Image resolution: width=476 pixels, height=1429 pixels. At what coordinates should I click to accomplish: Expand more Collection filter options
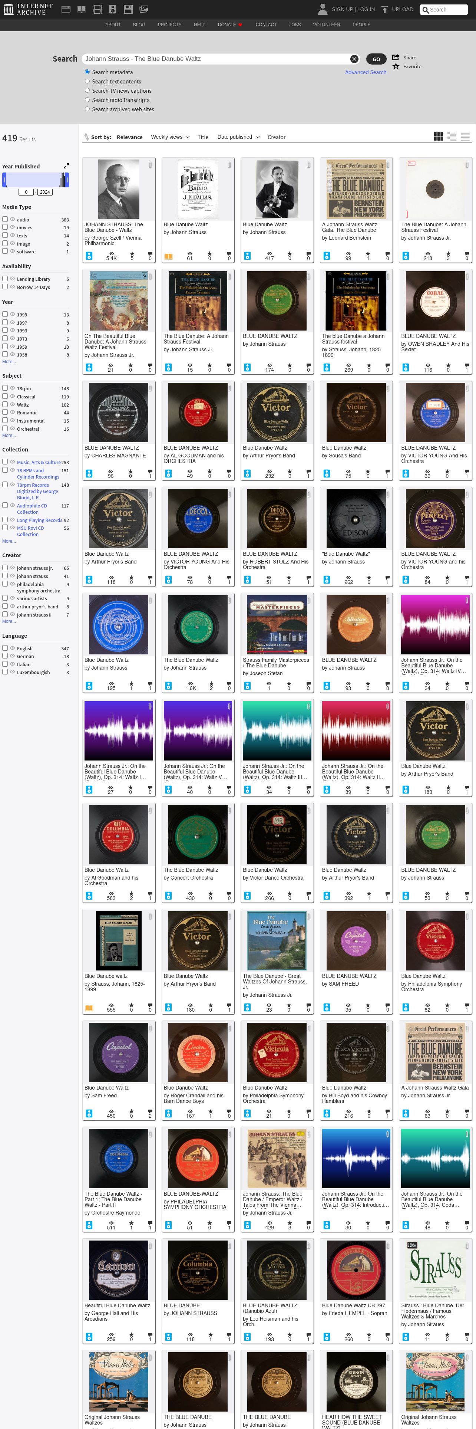(x=9, y=541)
